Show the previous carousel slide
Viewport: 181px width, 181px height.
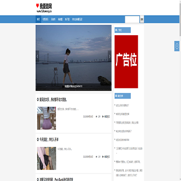coord(37,56)
